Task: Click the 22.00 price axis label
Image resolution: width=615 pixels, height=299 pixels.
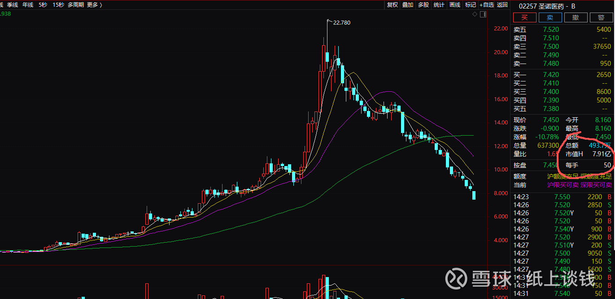Action: coord(501,29)
